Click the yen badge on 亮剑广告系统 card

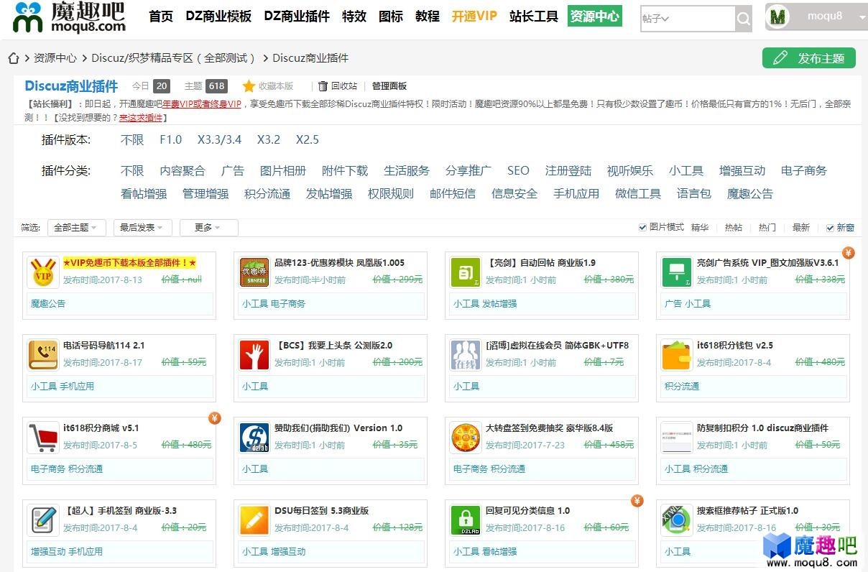849,253
